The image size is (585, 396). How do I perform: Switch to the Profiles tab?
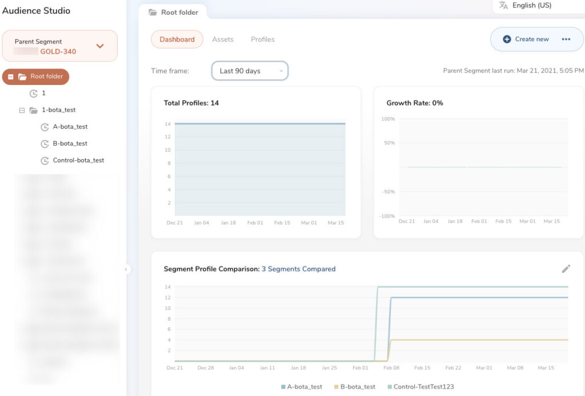(263, 39)
